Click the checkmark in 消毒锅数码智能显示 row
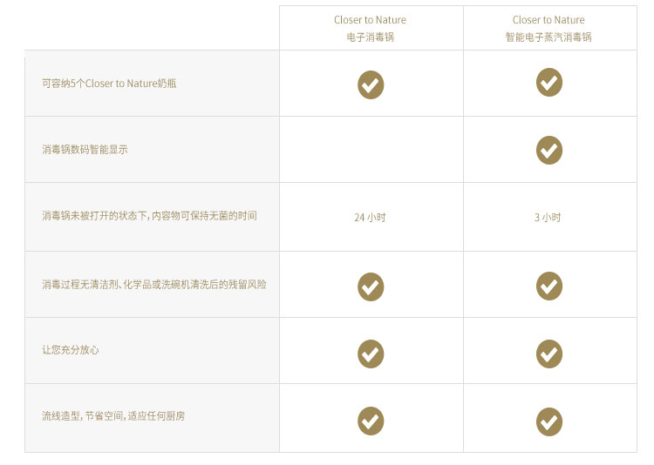 548,150
